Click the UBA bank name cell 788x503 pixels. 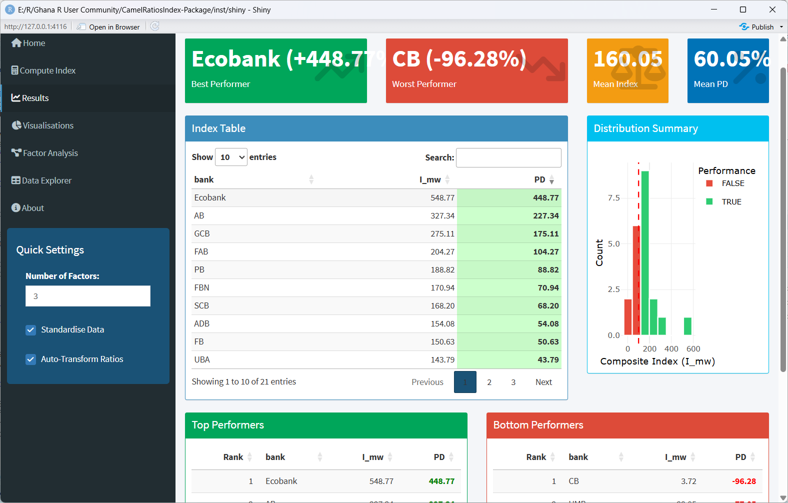coord(202,359)
